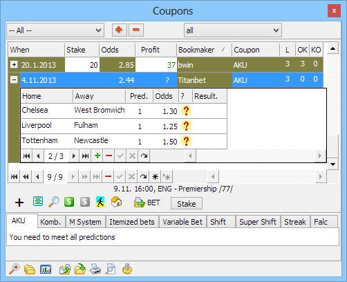Go to last match record in sub-navigator
Image resolution: width=347 pixels, height=282 pixels.
pos(85,156)
